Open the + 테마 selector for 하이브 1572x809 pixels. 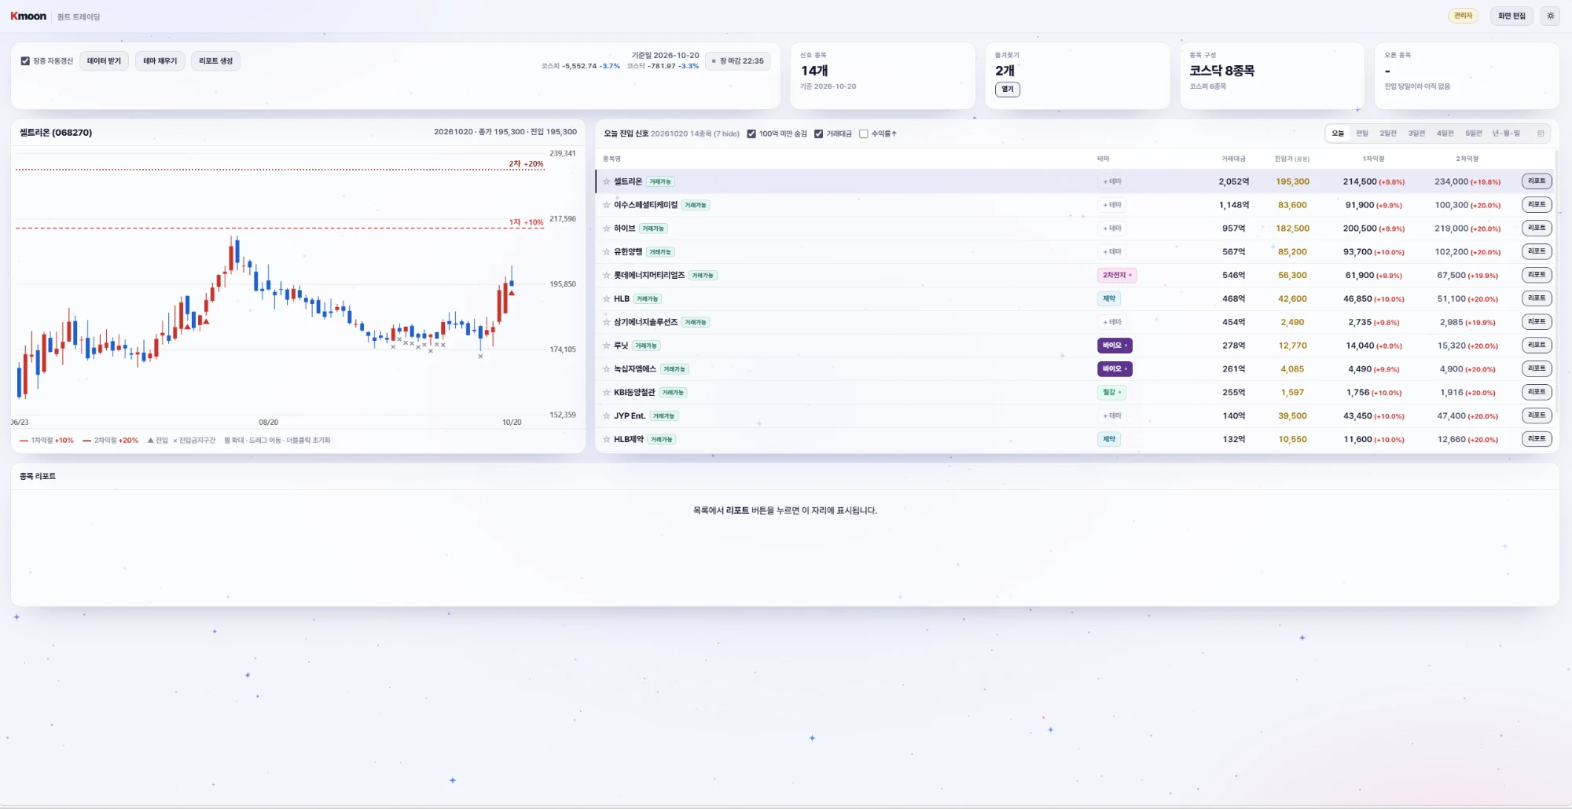coord(1112,229)
